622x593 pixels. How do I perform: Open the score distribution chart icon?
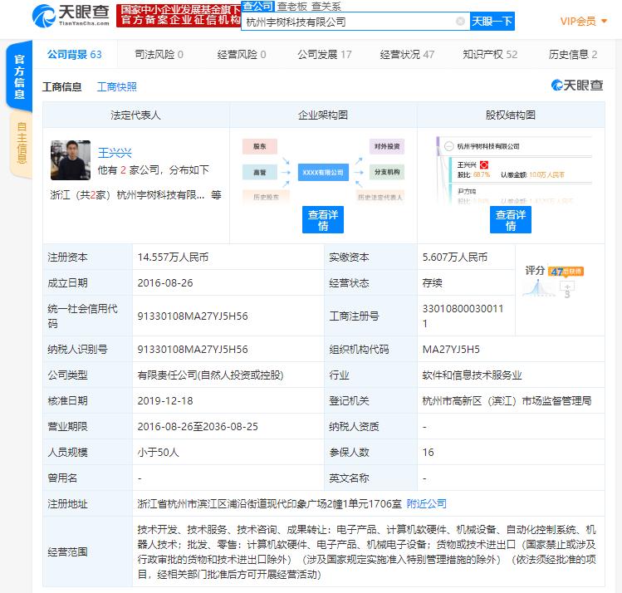click(538, 288)
